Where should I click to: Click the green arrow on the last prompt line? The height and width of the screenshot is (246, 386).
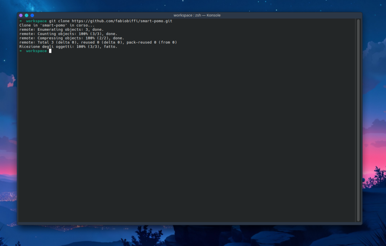pyautogui.click(x=21, y=51)
